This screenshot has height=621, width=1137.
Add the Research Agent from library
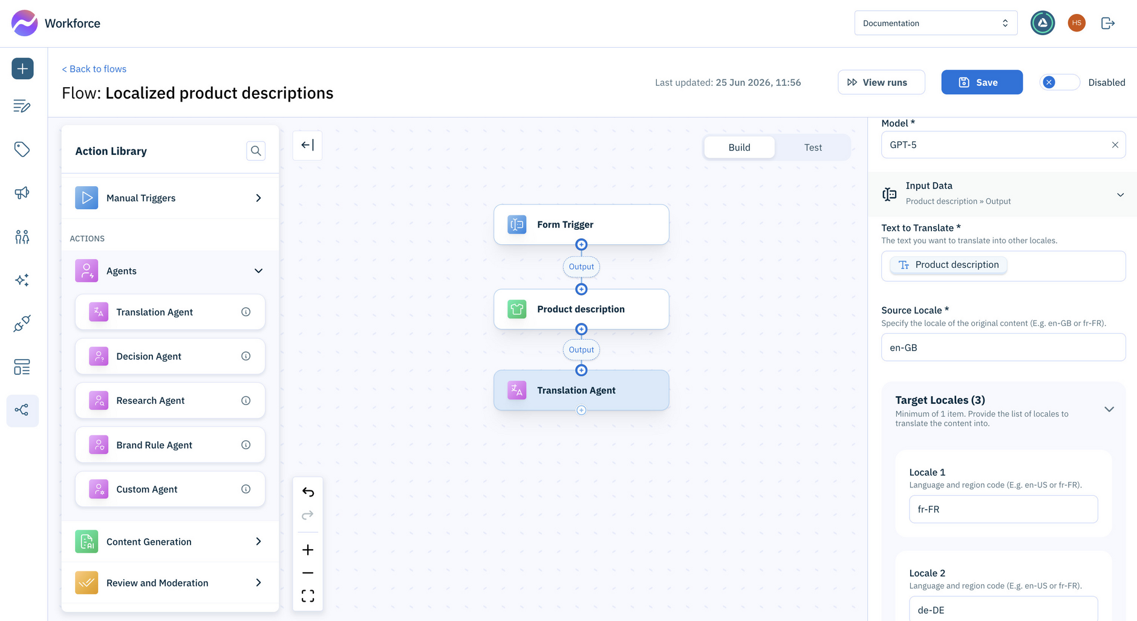tap(170, 400)
